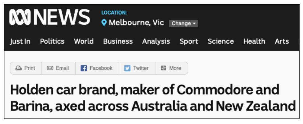The image size is (303, 124).
Task: Click the Facebook logo icon
Action: (84, 68)
